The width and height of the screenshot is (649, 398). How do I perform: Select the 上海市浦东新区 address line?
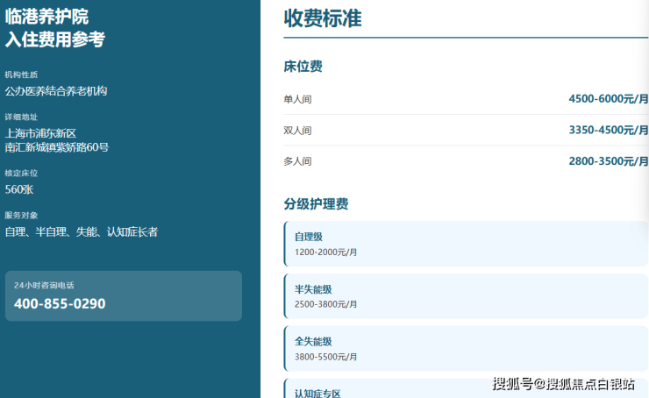click(x=40, y=133)
